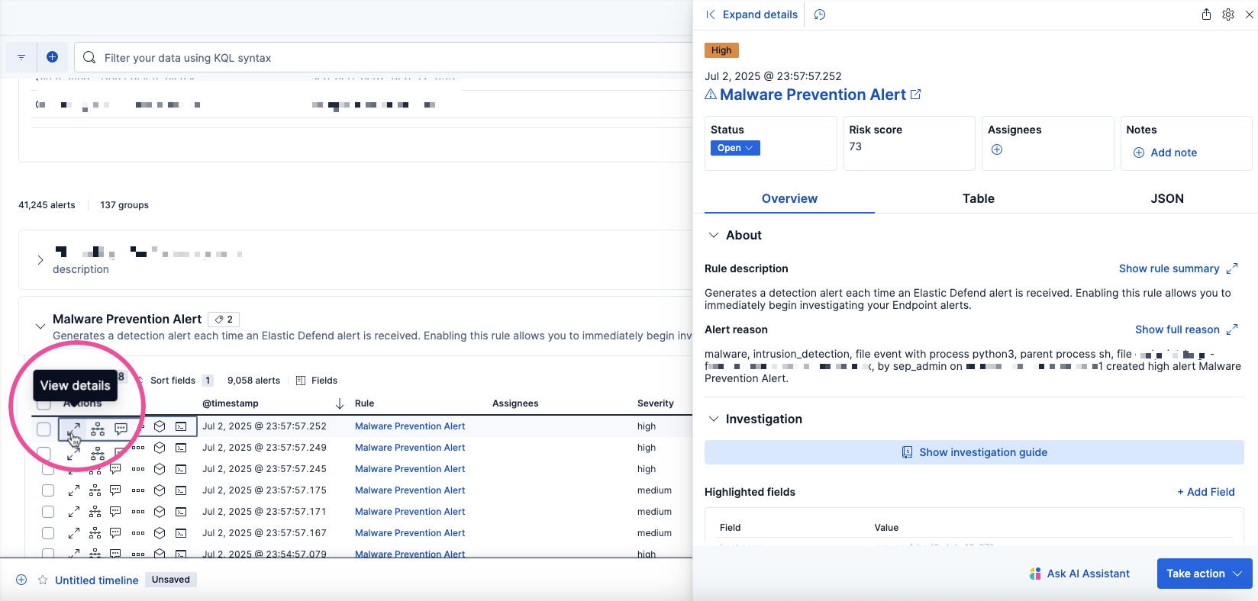The width and height of the screenshot is (1258, 601).
Task: Click the Ask AI Assistant button
Action: [x=1079, y=574]
